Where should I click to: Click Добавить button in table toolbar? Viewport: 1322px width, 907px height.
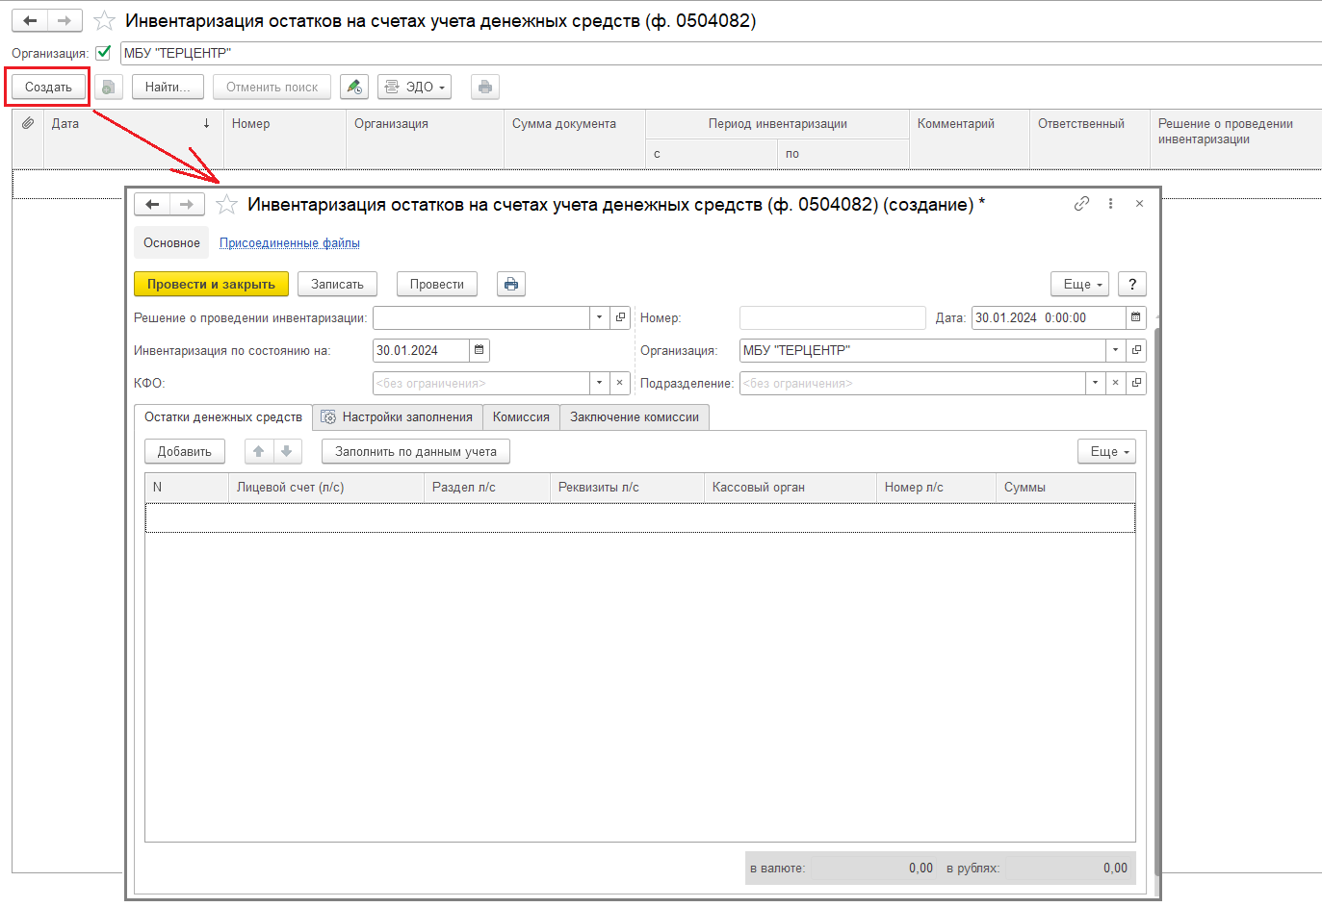[185, 451]
